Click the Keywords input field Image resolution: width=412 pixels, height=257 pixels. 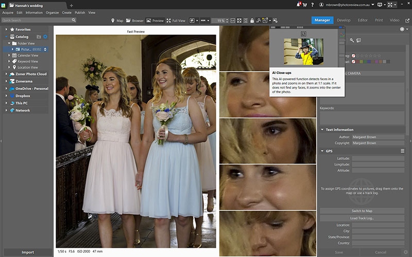pyautogui.click(x=362, y=117)
